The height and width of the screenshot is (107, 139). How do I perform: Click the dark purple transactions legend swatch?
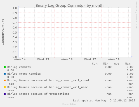[5, 94]
